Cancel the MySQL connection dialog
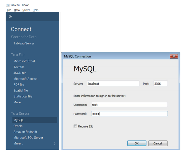 point(158,143)
